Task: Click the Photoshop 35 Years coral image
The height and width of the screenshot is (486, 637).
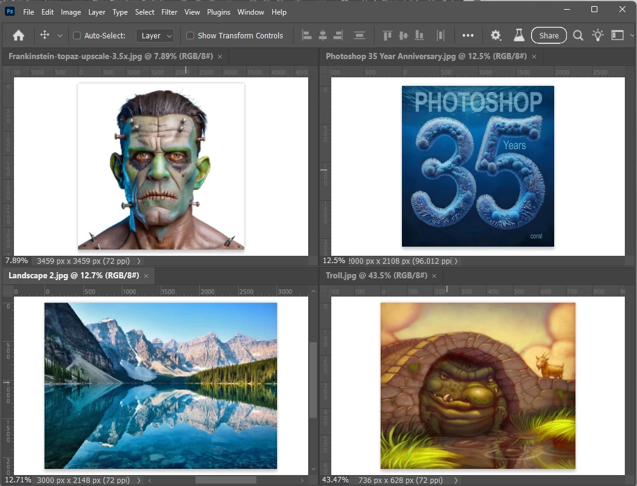Action: [x=477, y=166]
